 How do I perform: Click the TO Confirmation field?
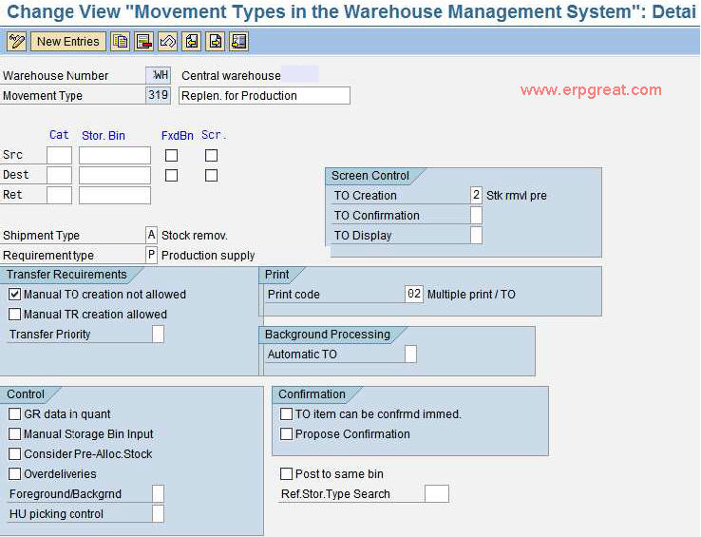476,215
